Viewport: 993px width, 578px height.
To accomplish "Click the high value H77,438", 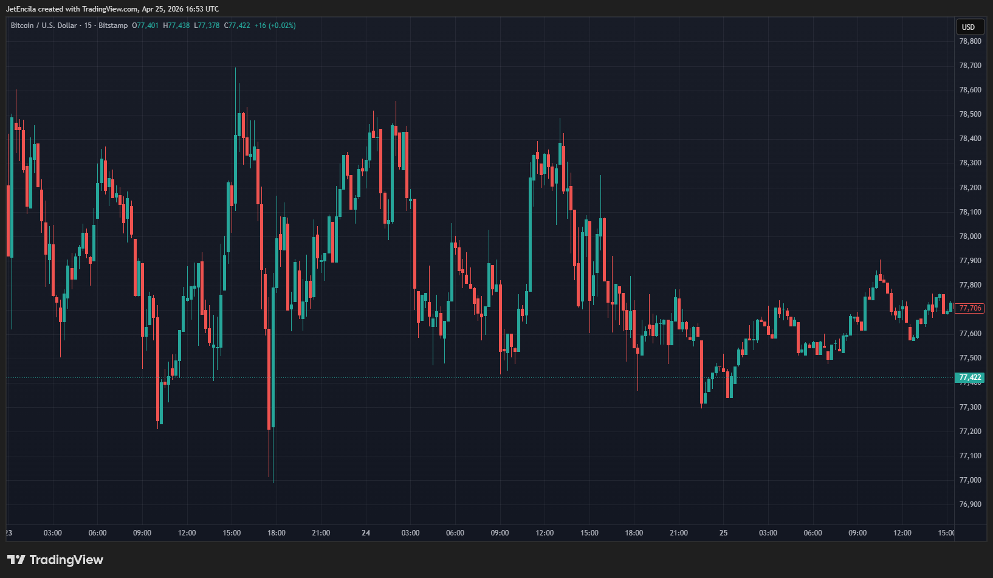I will point(176,26).
